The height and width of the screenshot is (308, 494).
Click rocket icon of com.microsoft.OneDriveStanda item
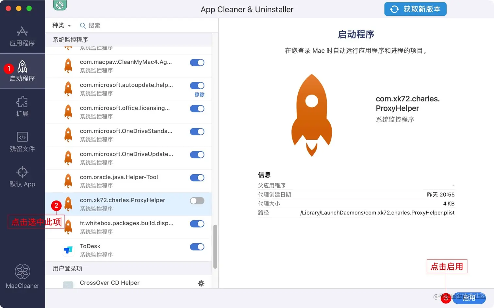point(68,135)
